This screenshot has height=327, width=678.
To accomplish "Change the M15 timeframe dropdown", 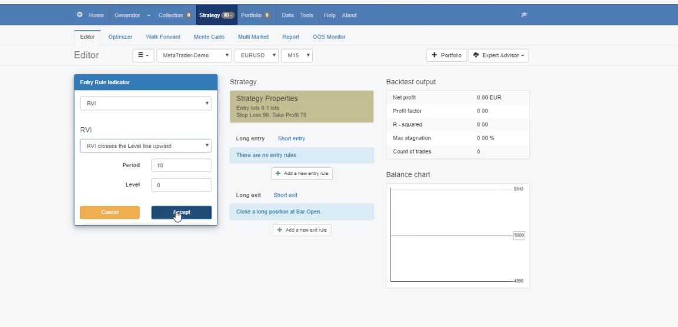I will [x=296, y=55].
